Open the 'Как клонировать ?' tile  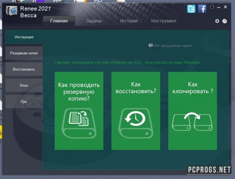[x=193, y=111]
